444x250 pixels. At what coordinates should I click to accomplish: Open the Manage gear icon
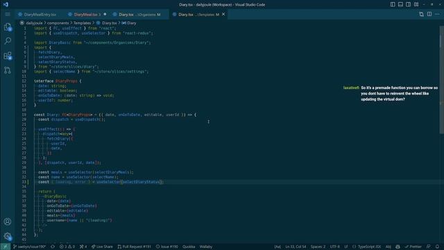pyautogui.click(x=8, y=236)
